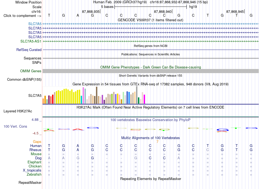Click the orange gap count 7
Viewport: 259px width, 189px height.
point(157,142)
